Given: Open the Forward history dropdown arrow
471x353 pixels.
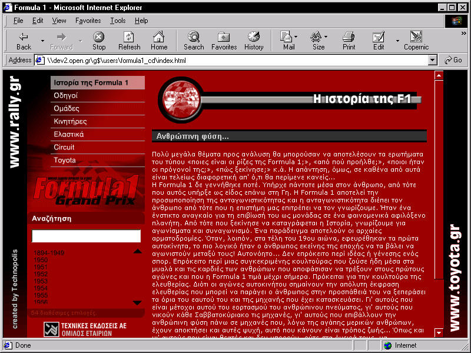Looking at the screenshot, I should [x=80, y=41].
